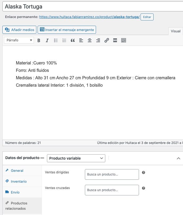Align text left
Image resolution: width=183 pixels, height=215 pixels.
click(x=81, y=40)
